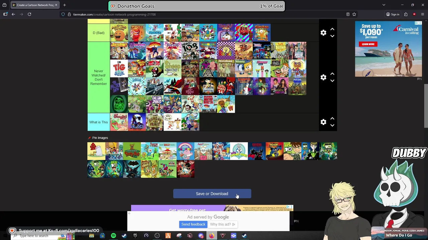The width and height of the screenshot is (428, 240).
Task: Open the list all tabs dropdown
Action: [x=384, y=5]
